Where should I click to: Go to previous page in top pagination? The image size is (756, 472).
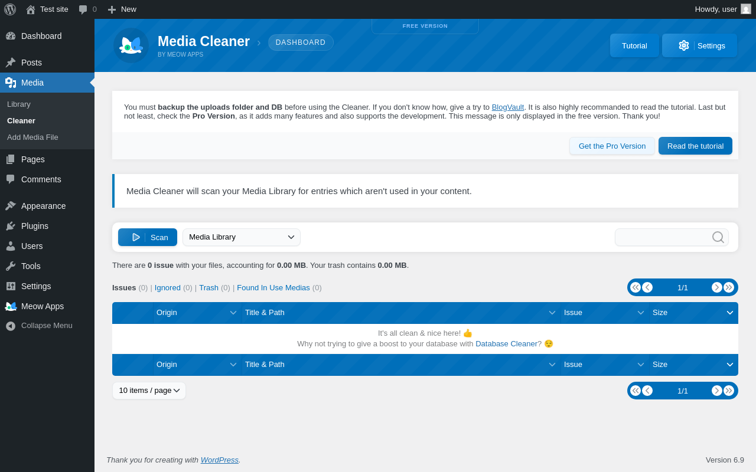click(647, 287)
